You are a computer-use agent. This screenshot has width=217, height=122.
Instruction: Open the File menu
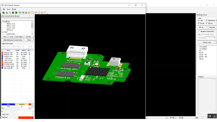(4, 9)
